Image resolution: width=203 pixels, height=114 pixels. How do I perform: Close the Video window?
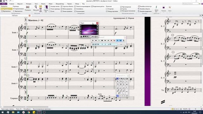pos(97,23)
